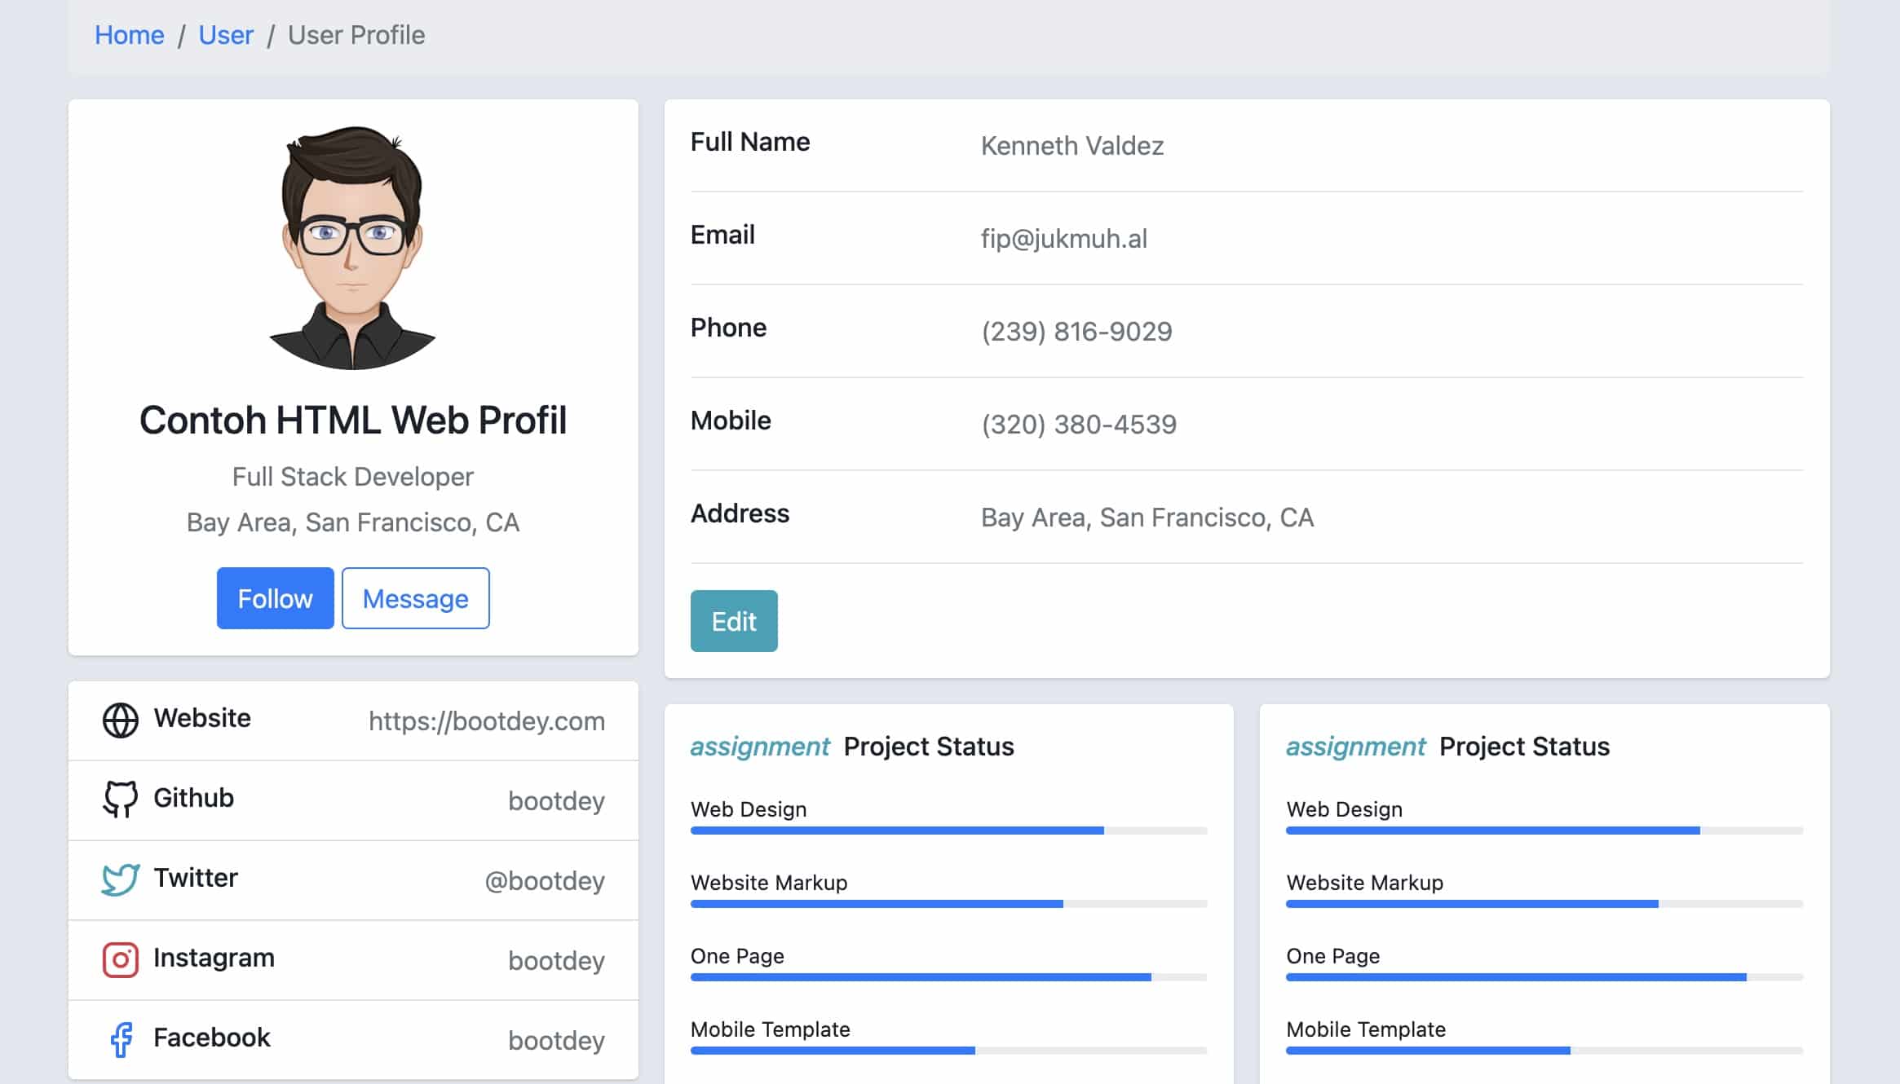Go to Home breadcrumb link

tap(129, 35)
